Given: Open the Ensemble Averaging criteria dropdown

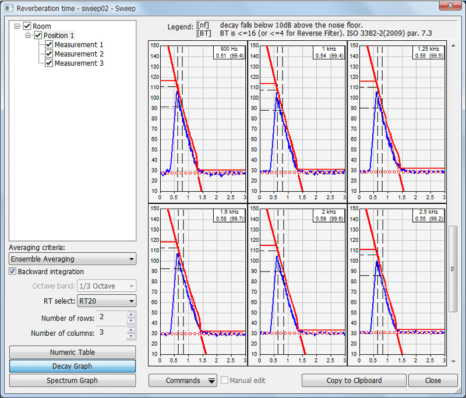Looking at the screenshot, I should 72,259.
